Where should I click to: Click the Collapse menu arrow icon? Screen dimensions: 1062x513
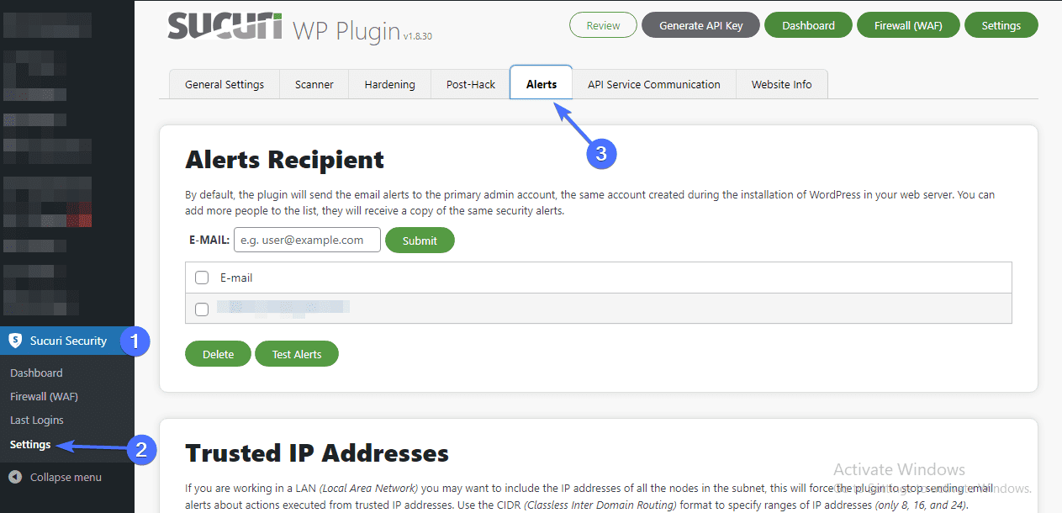click(15, 477)
